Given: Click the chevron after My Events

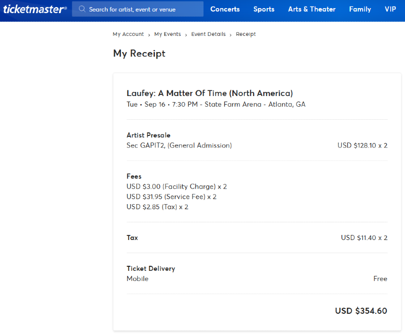Looking at the screenshot, I should [186, 34].
